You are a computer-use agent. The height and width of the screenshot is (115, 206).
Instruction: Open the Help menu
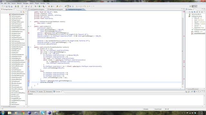point(48,4)
